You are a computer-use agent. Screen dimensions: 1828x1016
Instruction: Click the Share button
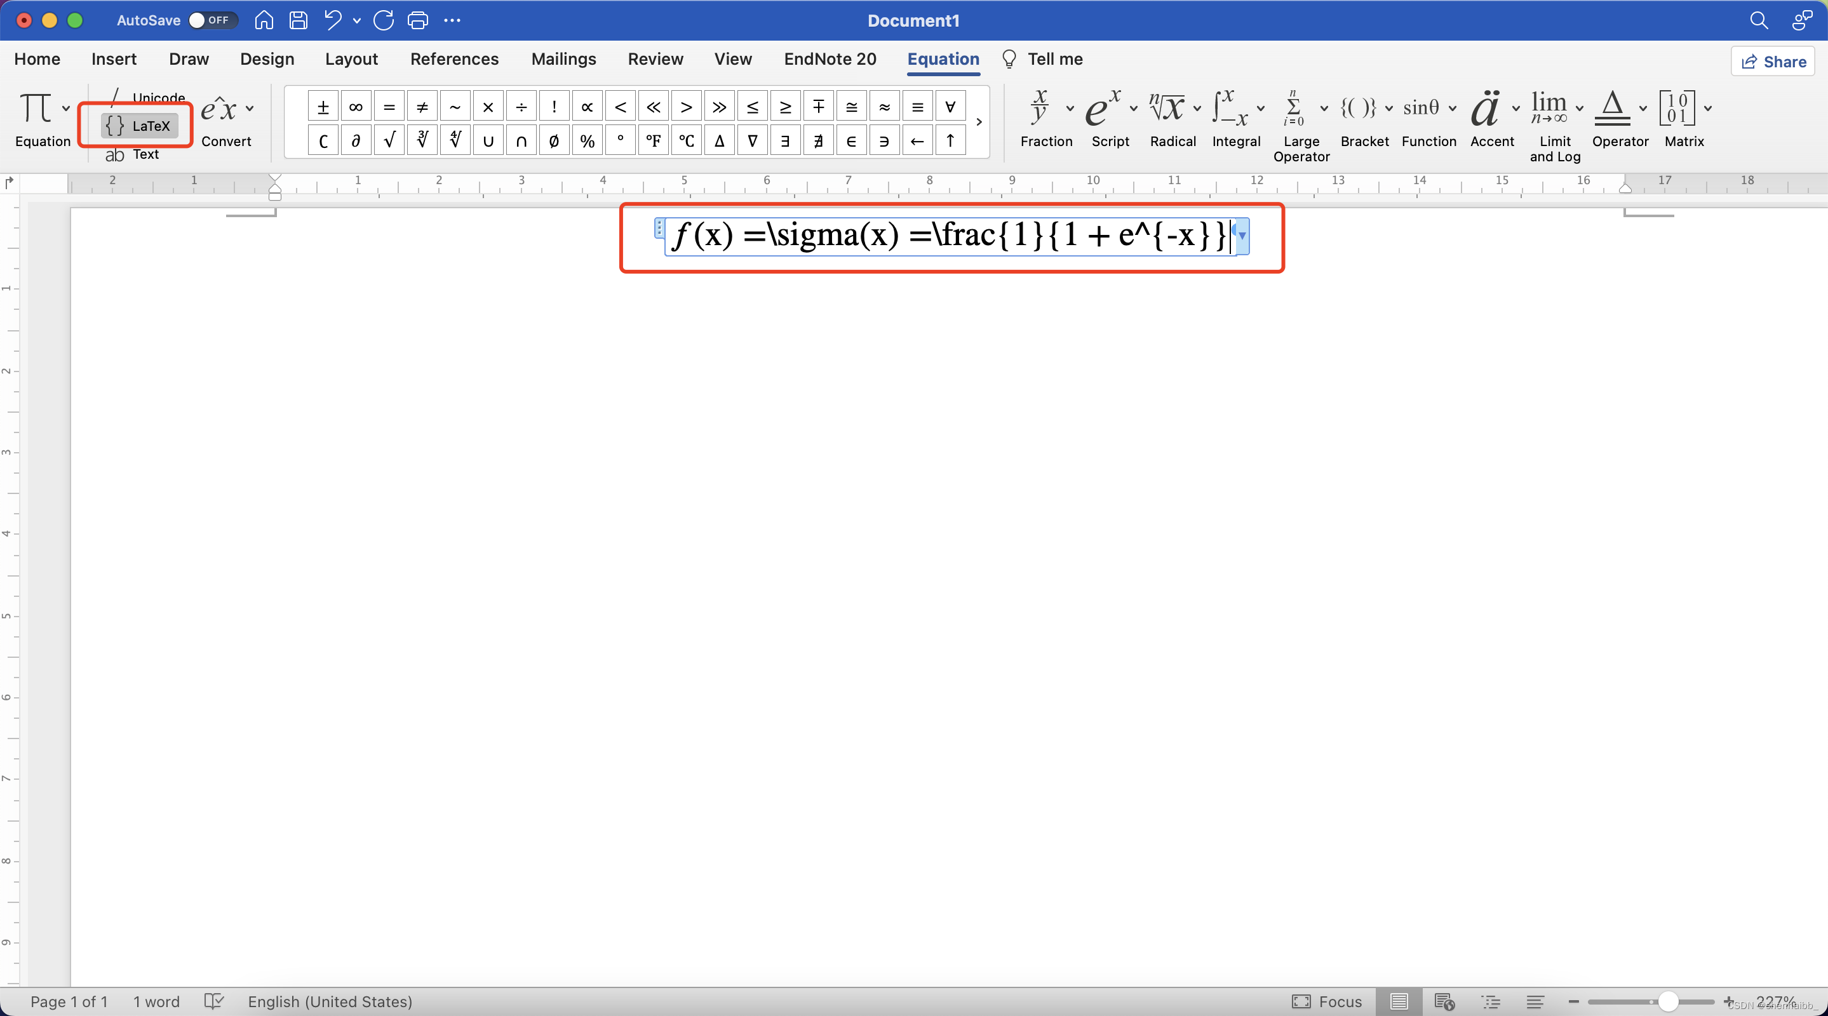[x=1773, y=62]
